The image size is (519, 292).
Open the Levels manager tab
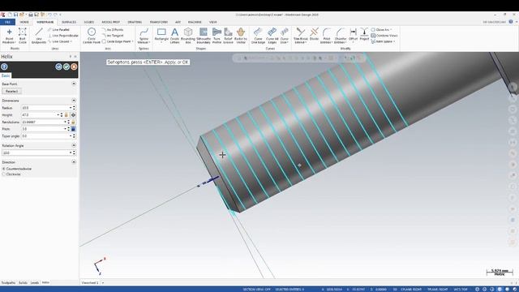pos(35,283)
